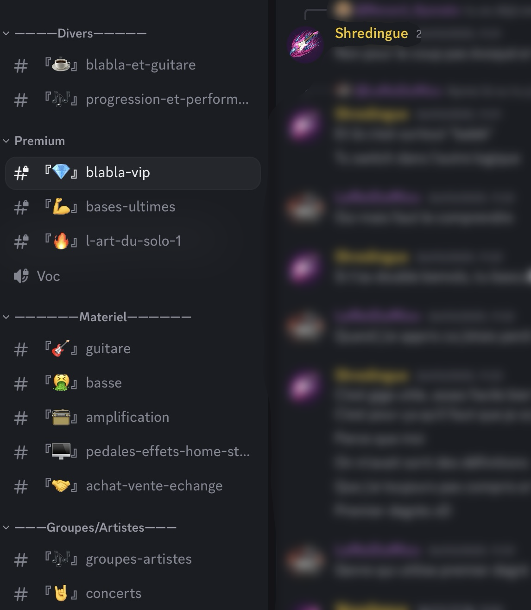Click the Shredingue username link
This screenshot has height=610, width=531.
pyautogui.click(x=371, y=33)
